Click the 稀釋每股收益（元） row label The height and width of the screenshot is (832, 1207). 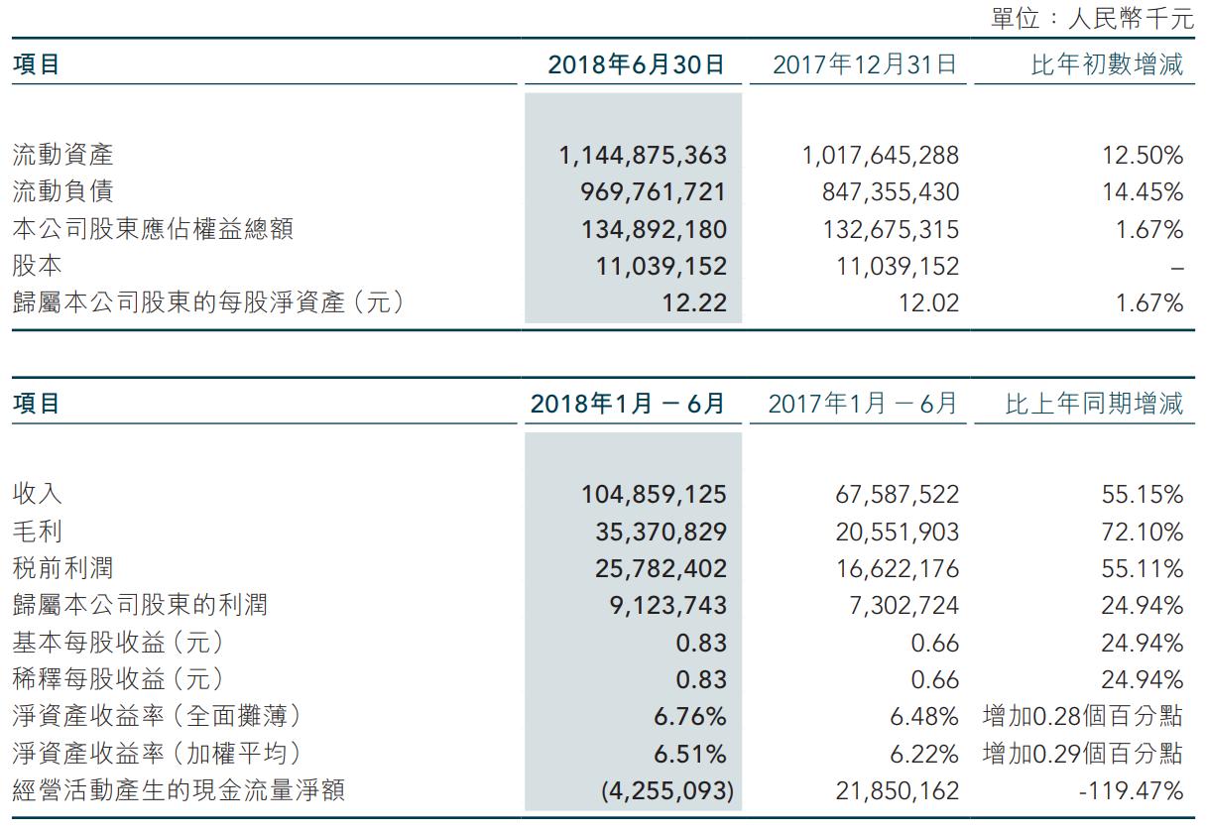pyautogui.click(x=119, y=678)
